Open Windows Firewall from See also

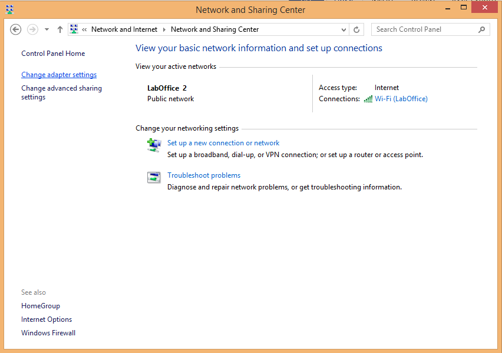point(48,332)
